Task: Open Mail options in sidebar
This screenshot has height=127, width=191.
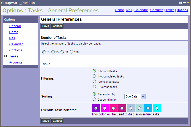Action: (12, 38)
